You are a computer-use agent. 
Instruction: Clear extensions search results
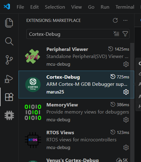(x=117, y=34)
